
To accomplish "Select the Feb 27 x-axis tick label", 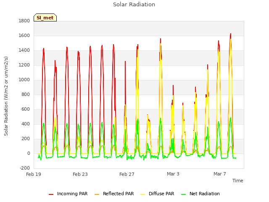I will pyautogui.click(x=127, y=174).
